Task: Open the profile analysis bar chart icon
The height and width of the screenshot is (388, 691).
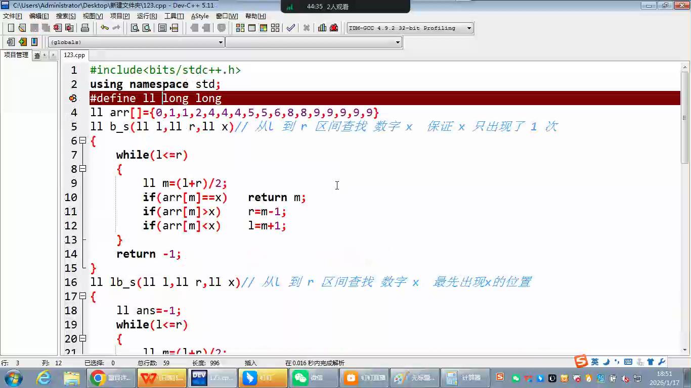Action: 322,28
